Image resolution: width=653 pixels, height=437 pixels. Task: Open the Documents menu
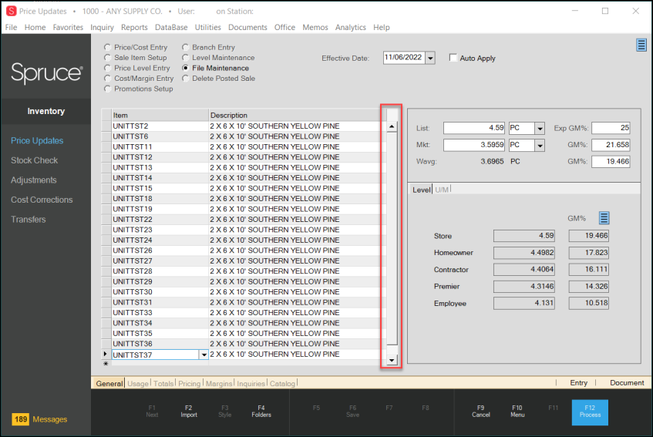[247, 28]
